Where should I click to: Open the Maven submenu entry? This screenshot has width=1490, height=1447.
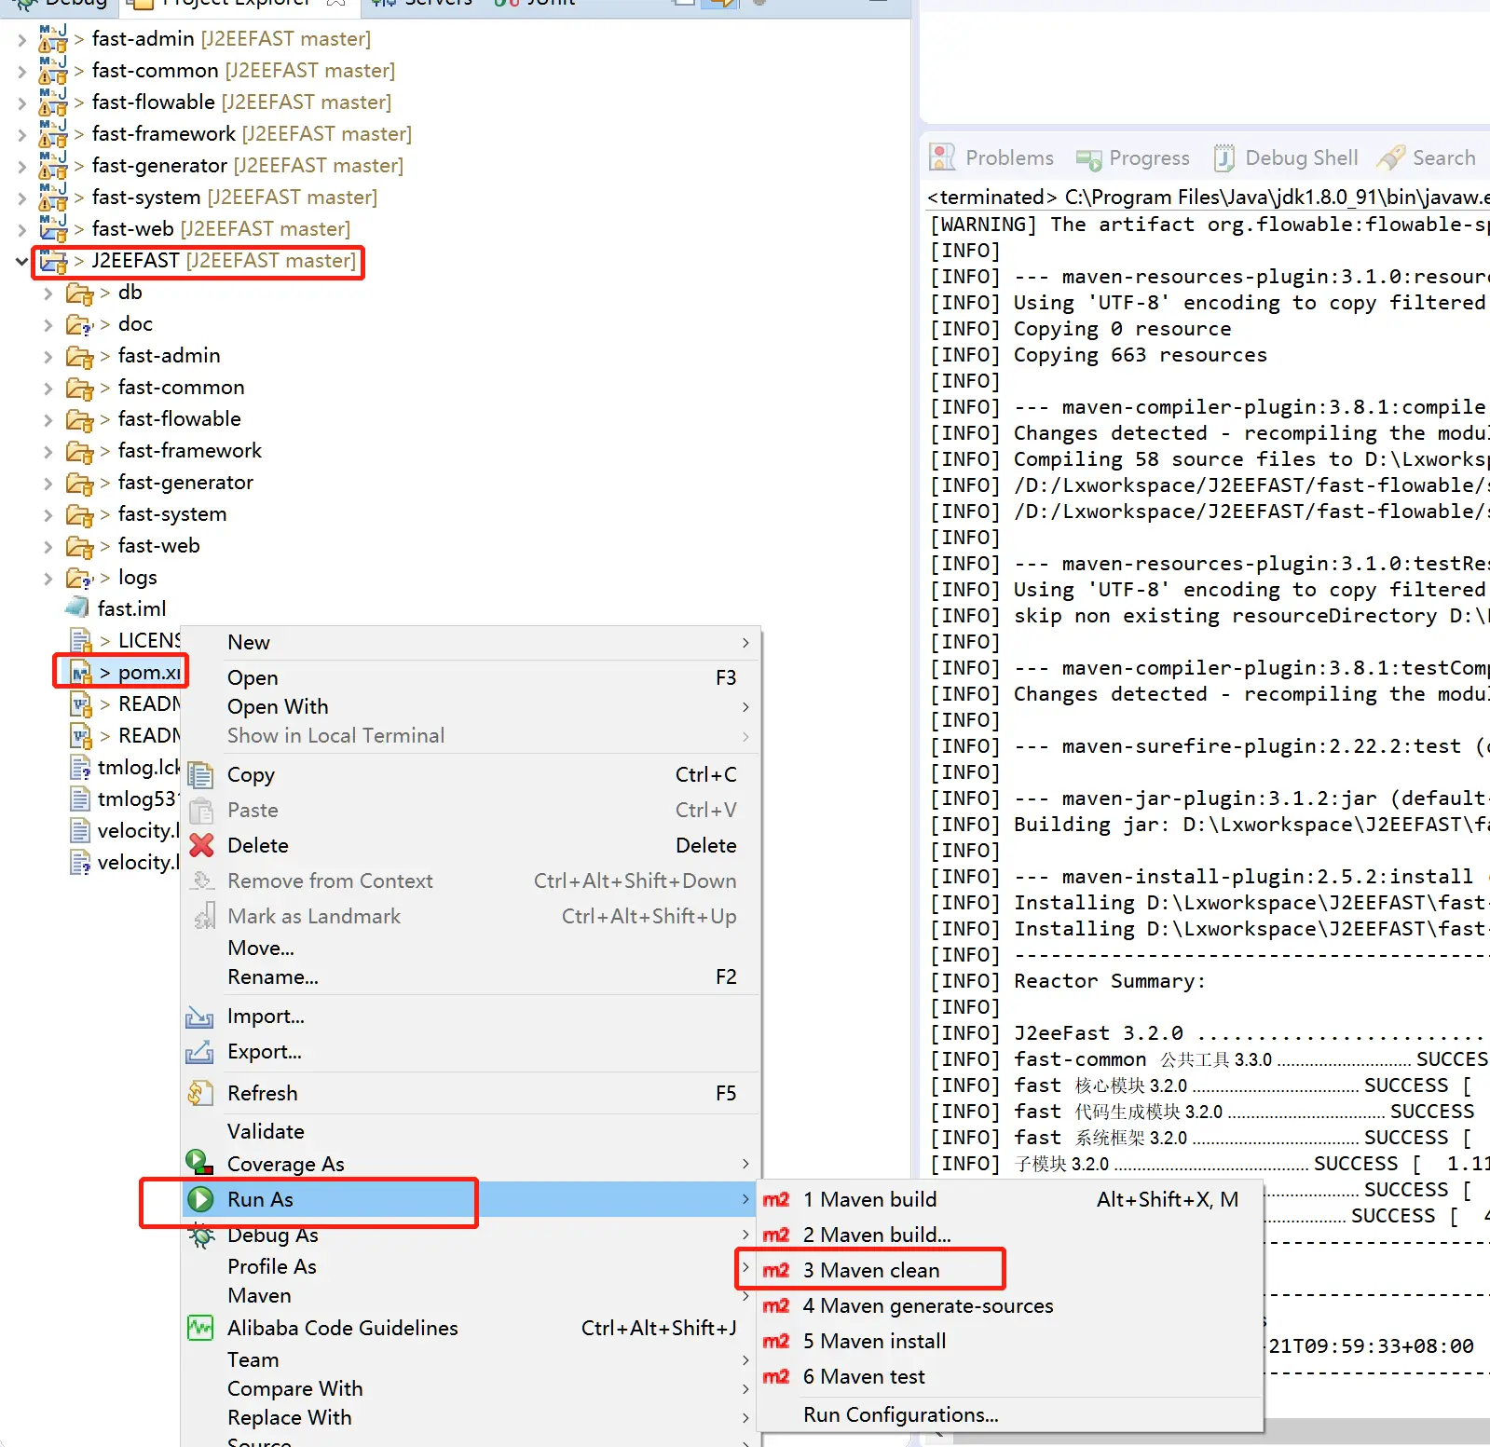pos(471,1296)
